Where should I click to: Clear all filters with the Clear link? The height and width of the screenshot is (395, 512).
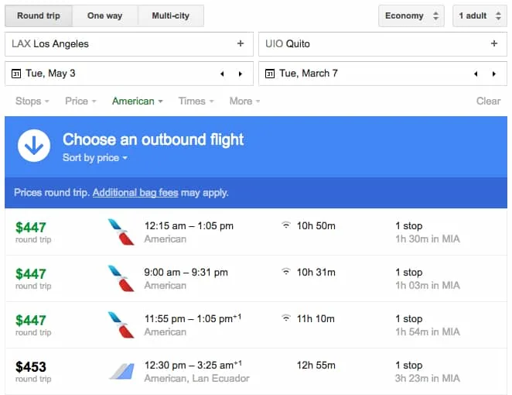(488, 101)
